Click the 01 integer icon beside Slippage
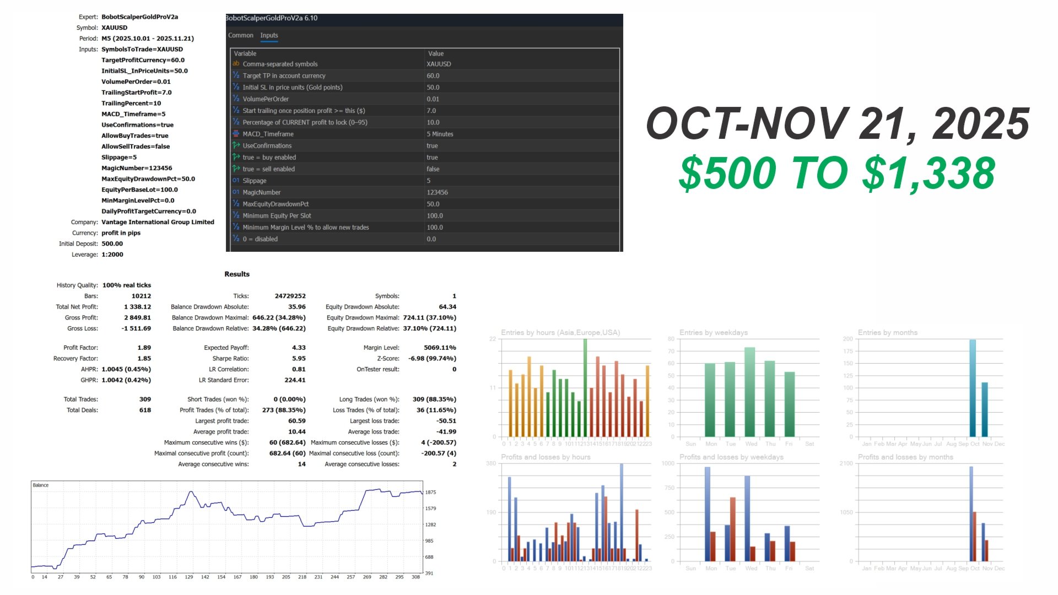 pos(236,181)
